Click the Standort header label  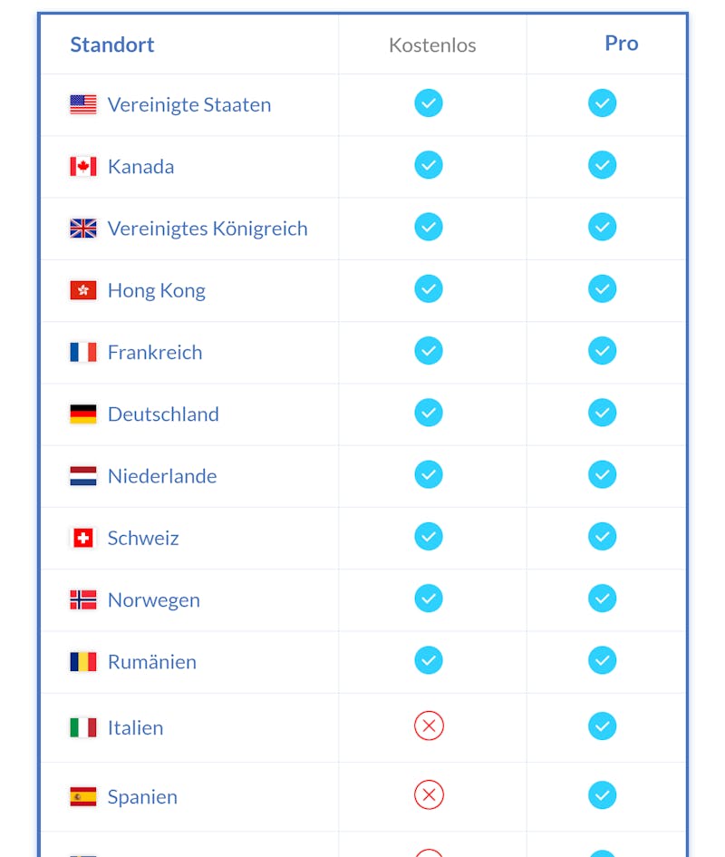pyautogui.click(x=112, y=44)
